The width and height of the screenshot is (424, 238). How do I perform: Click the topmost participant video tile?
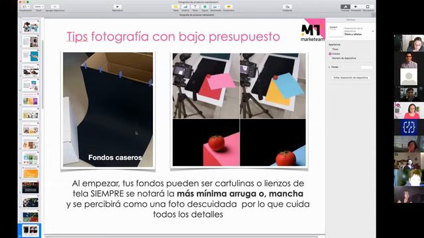(x=409, y=43)
